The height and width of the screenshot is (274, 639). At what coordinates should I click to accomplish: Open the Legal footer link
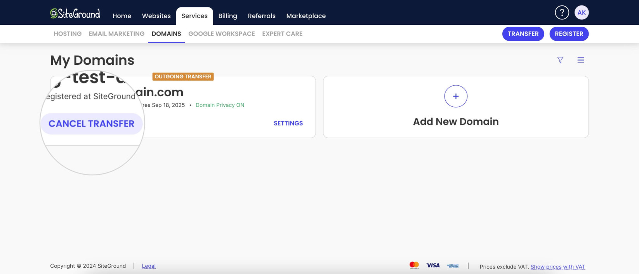point(149,266)
